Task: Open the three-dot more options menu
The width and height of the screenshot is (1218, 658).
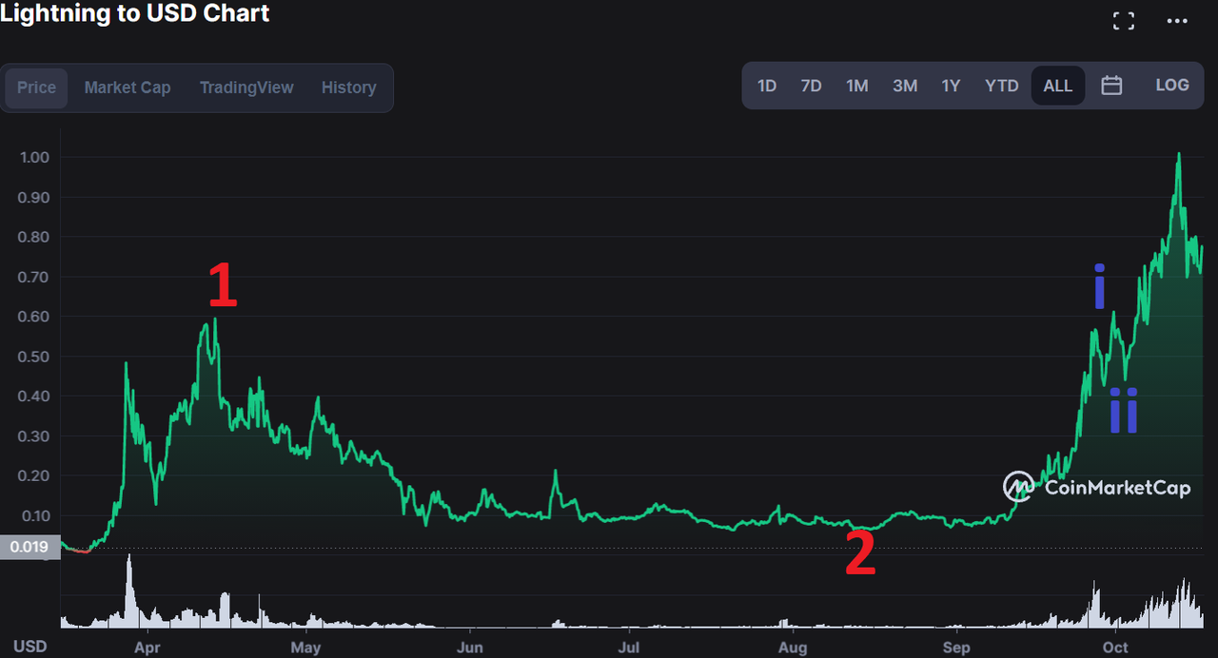Action: click(x=1177, y=21)
